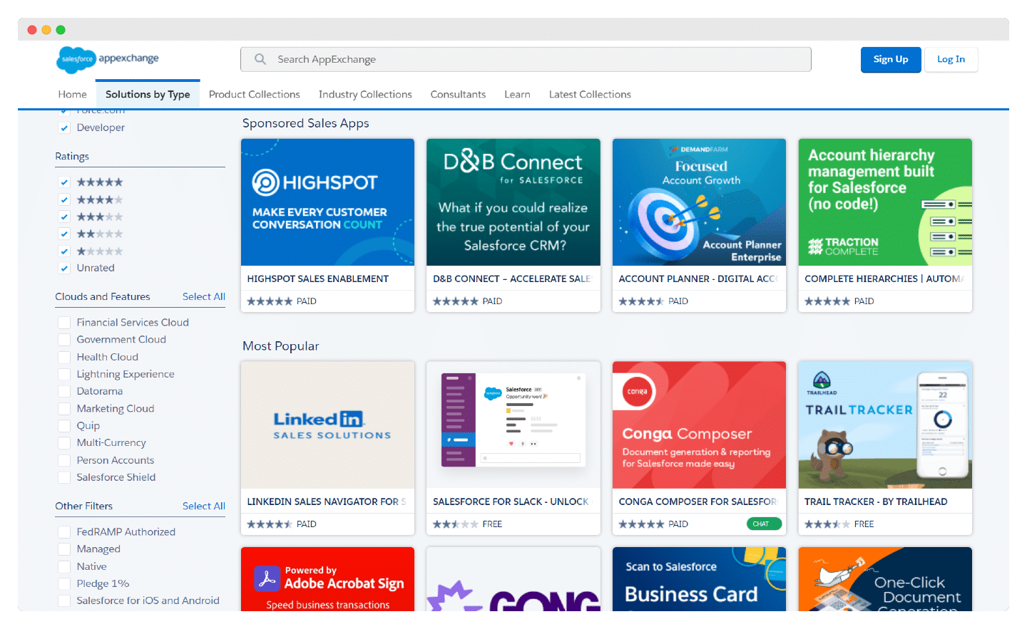Check the Native filter checkbox
Viewport: 1027px width, 629px height.
tap(64, 566)
